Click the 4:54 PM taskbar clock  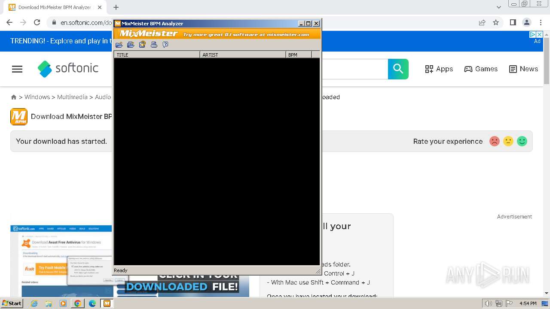pyautogui.click(x=528, y=303)
